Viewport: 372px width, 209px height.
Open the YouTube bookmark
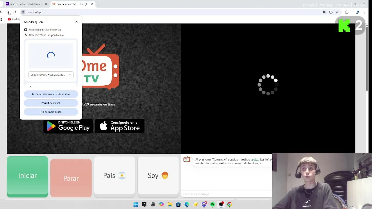click(x=14, y=19)
